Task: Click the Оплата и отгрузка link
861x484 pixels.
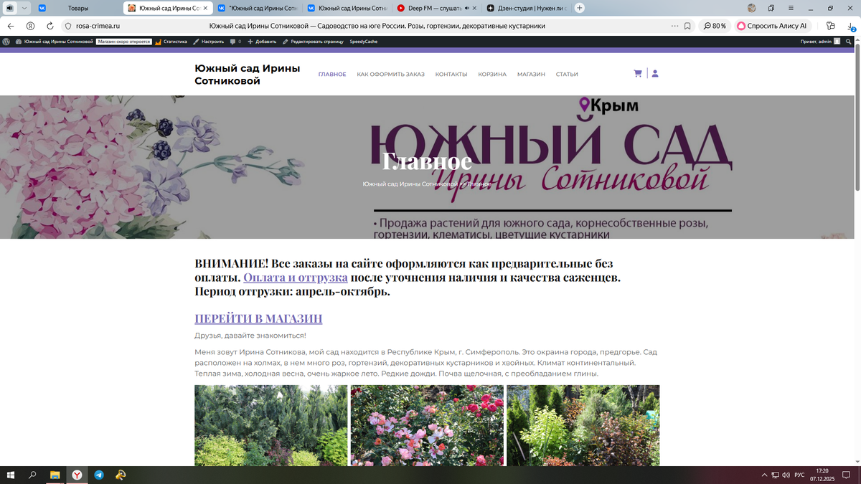Action: 296,277
